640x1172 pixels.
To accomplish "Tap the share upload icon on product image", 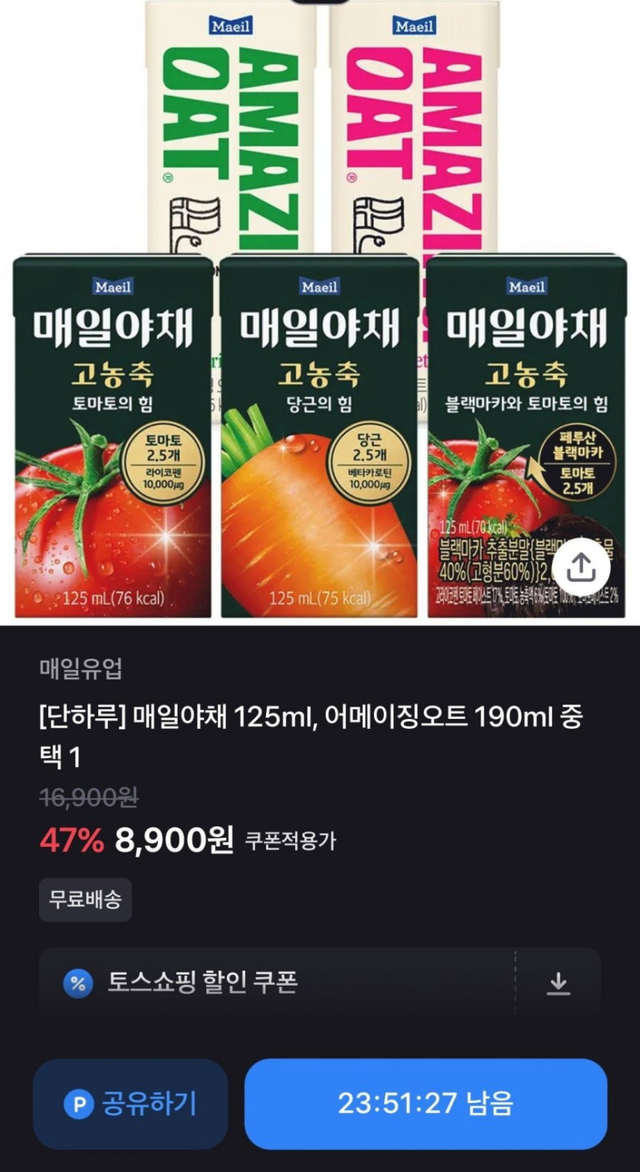I will [581, 567].
